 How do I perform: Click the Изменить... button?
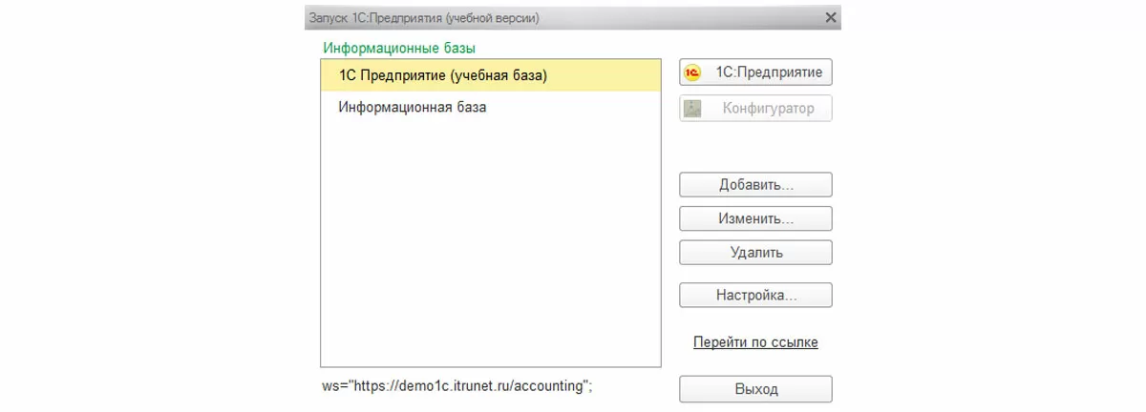point(755,218)
